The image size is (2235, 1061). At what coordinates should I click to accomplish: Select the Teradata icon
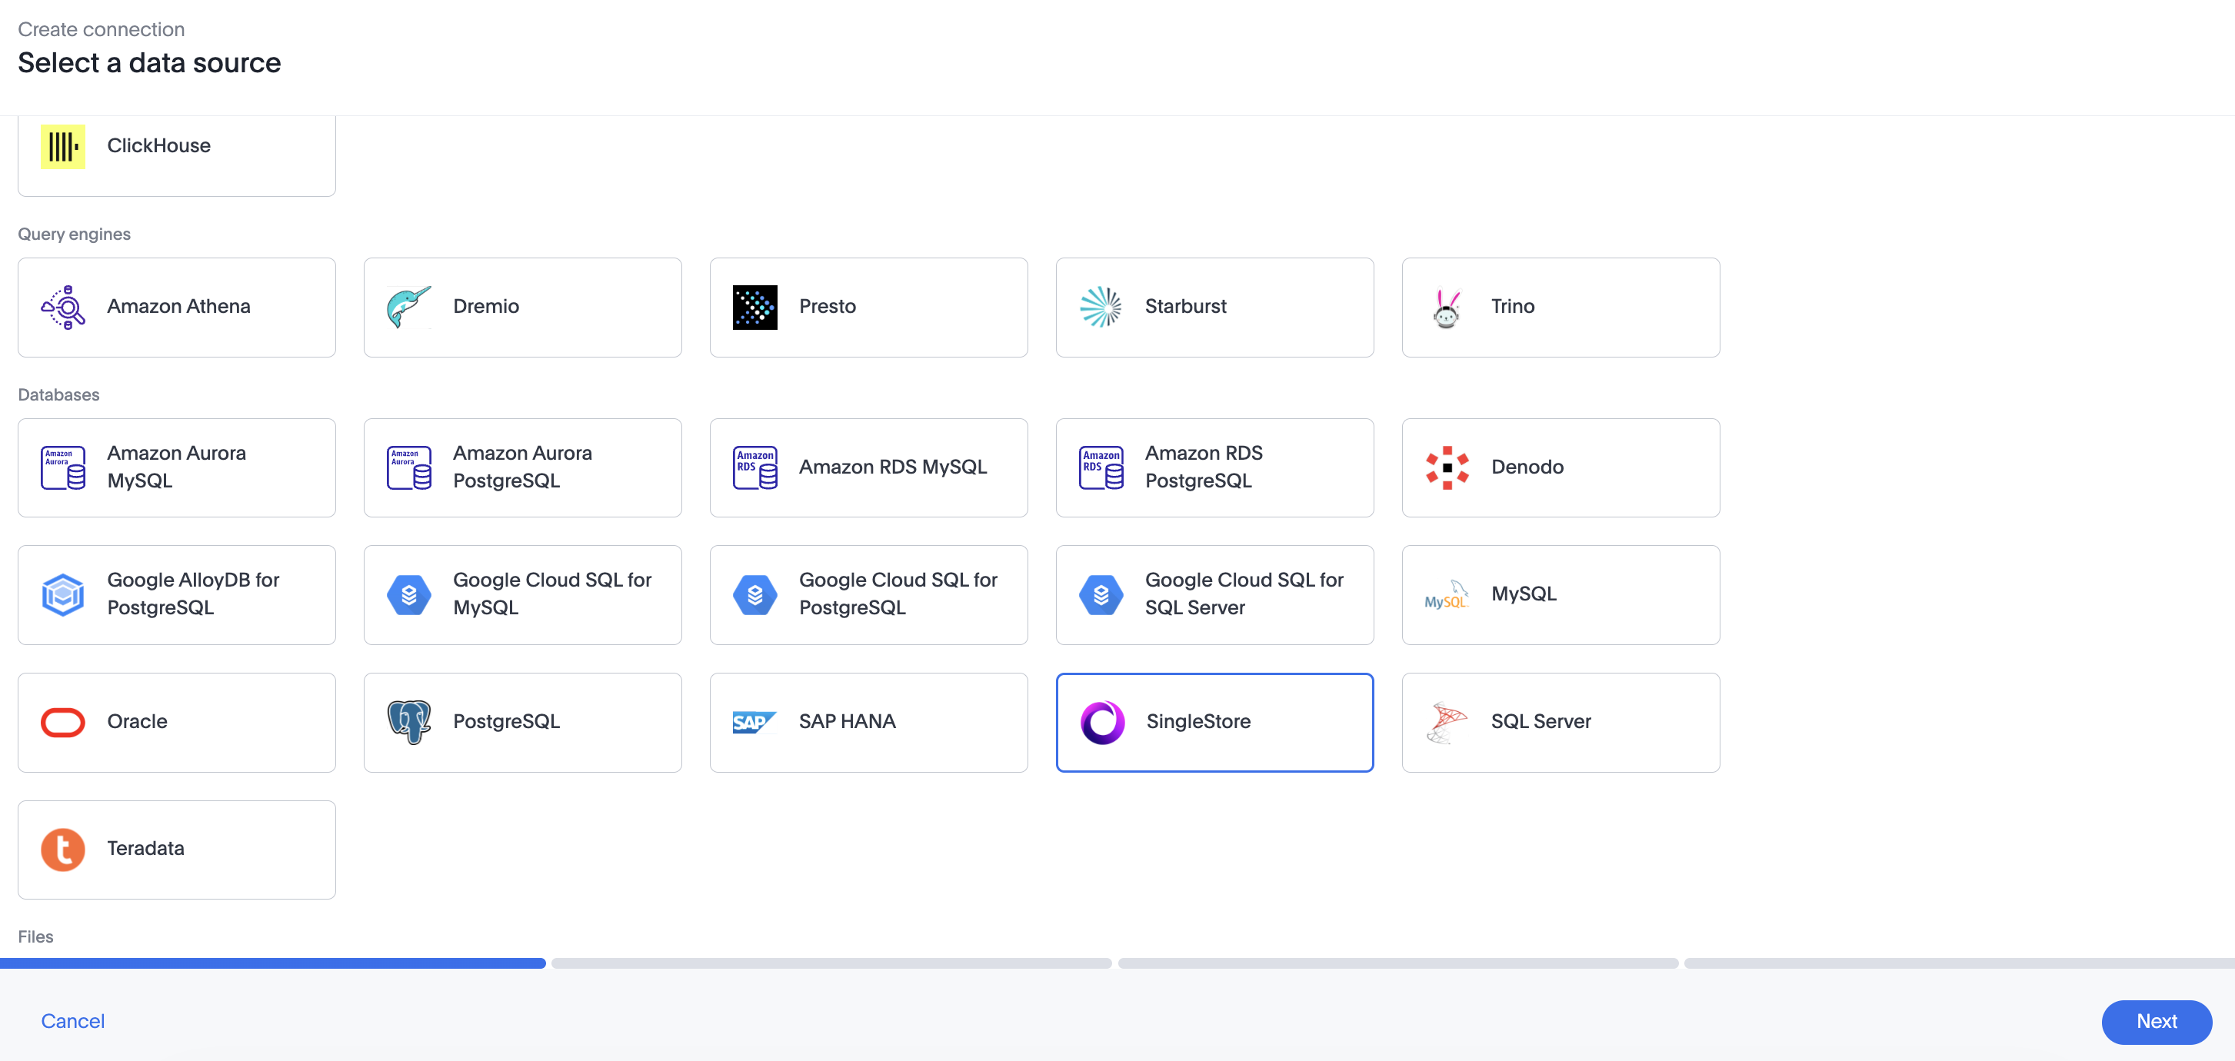[62, 850]
